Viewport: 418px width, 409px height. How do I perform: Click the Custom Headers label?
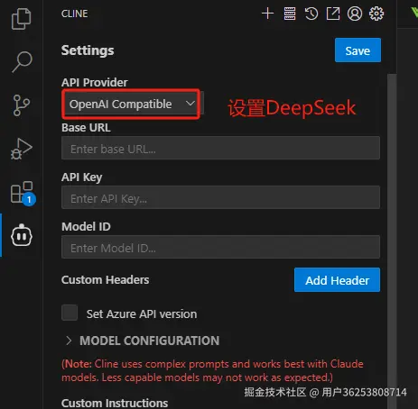tap(105, 280)
